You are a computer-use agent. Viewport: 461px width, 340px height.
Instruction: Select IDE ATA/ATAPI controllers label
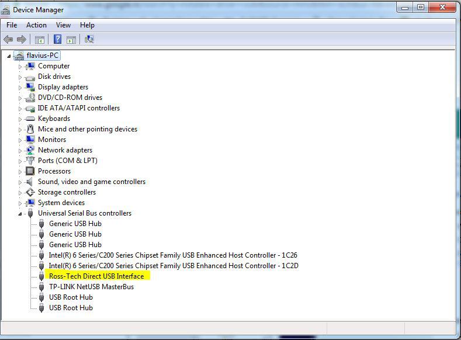[79, 108]
